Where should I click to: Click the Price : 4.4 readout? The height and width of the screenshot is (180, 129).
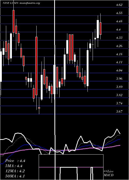15,161
